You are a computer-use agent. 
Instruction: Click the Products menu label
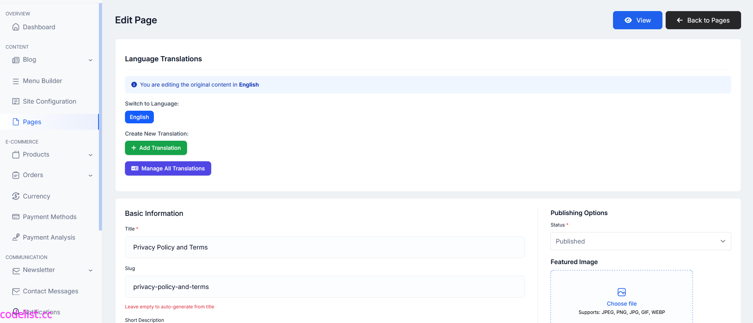click(36, 154)
